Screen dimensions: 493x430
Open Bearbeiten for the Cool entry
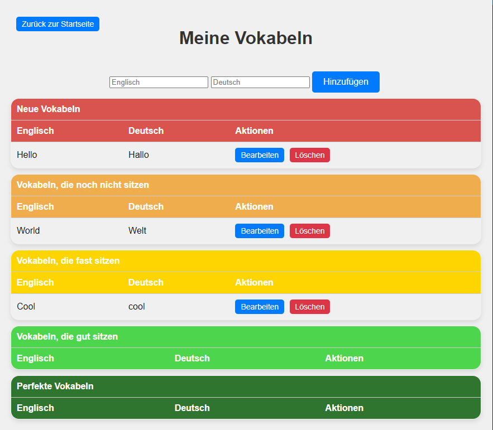point(259,307)
